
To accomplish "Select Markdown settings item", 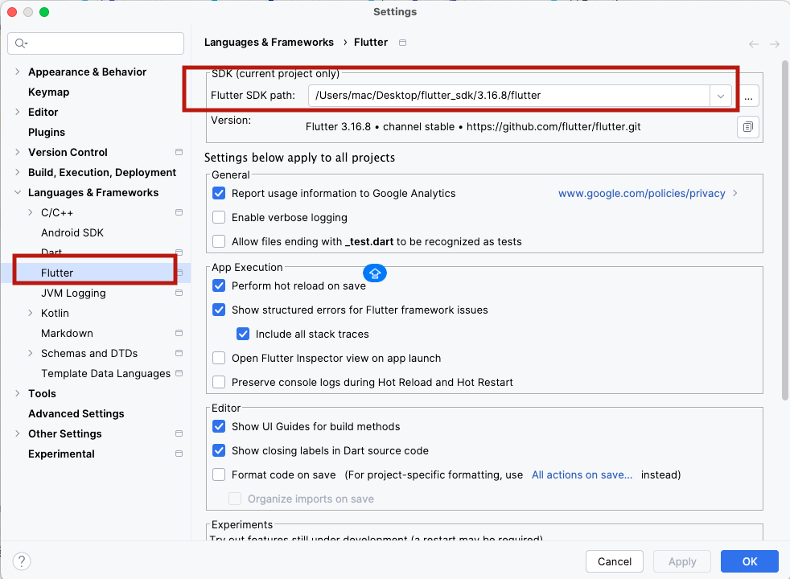I will point(67,333).
